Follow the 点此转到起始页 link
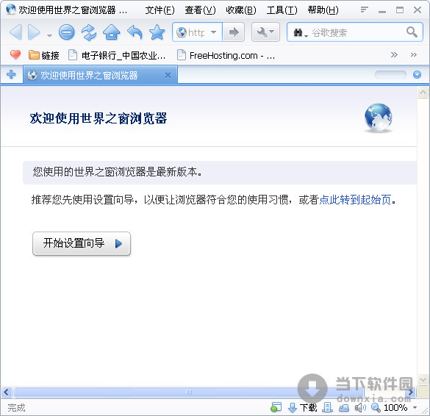 click(356, 200)
